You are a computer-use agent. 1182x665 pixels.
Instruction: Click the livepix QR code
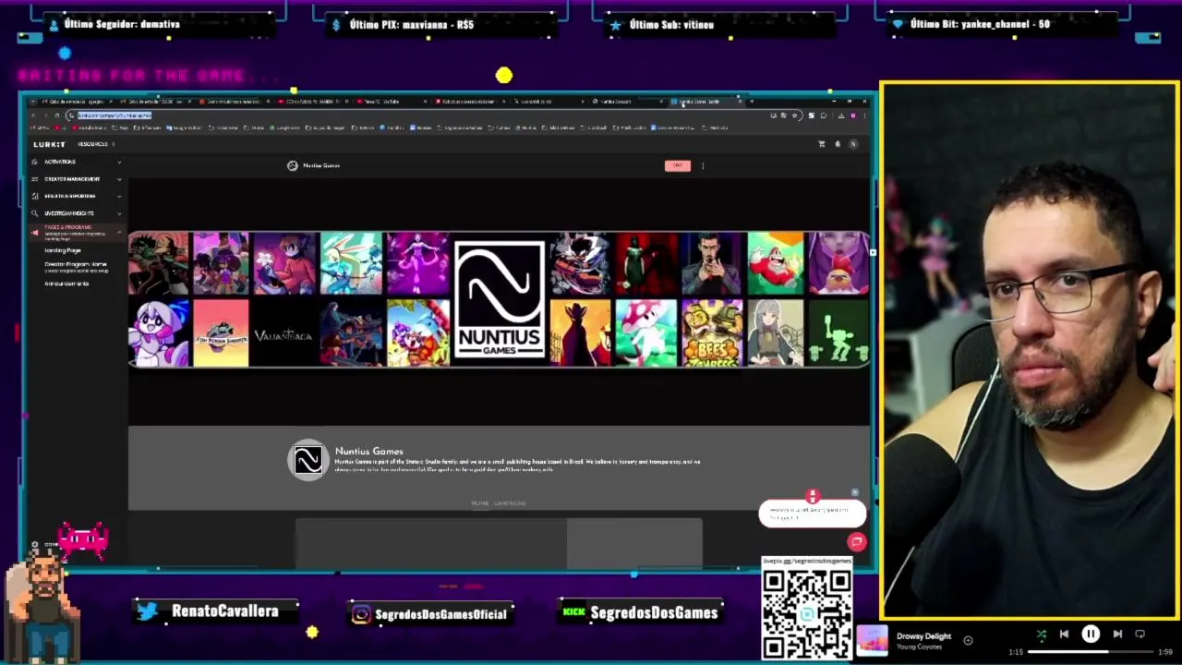pyautogui.click(x=807, y=613)
